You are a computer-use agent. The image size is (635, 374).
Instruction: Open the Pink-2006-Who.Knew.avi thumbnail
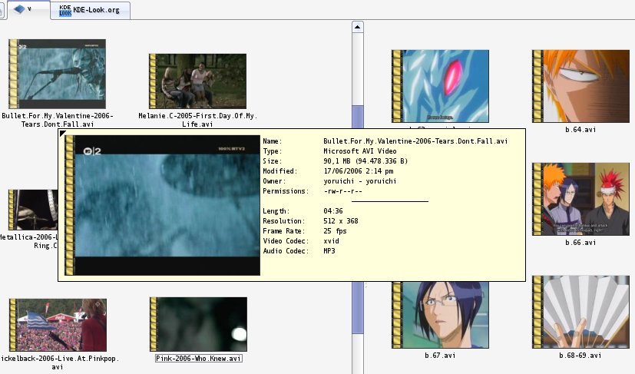coord(198,324)
